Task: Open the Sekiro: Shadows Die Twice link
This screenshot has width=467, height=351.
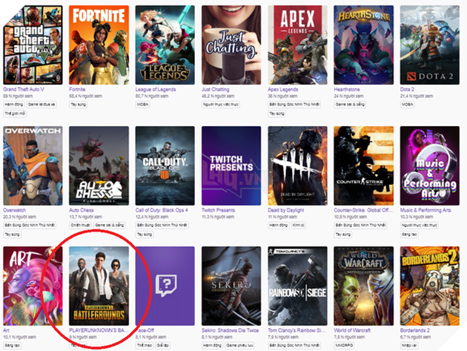Action: point(231,330)
